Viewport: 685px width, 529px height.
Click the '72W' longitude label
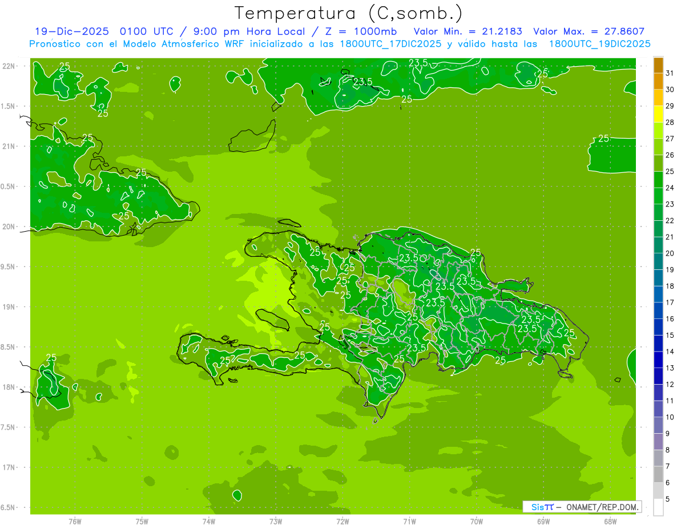(342, 521)
